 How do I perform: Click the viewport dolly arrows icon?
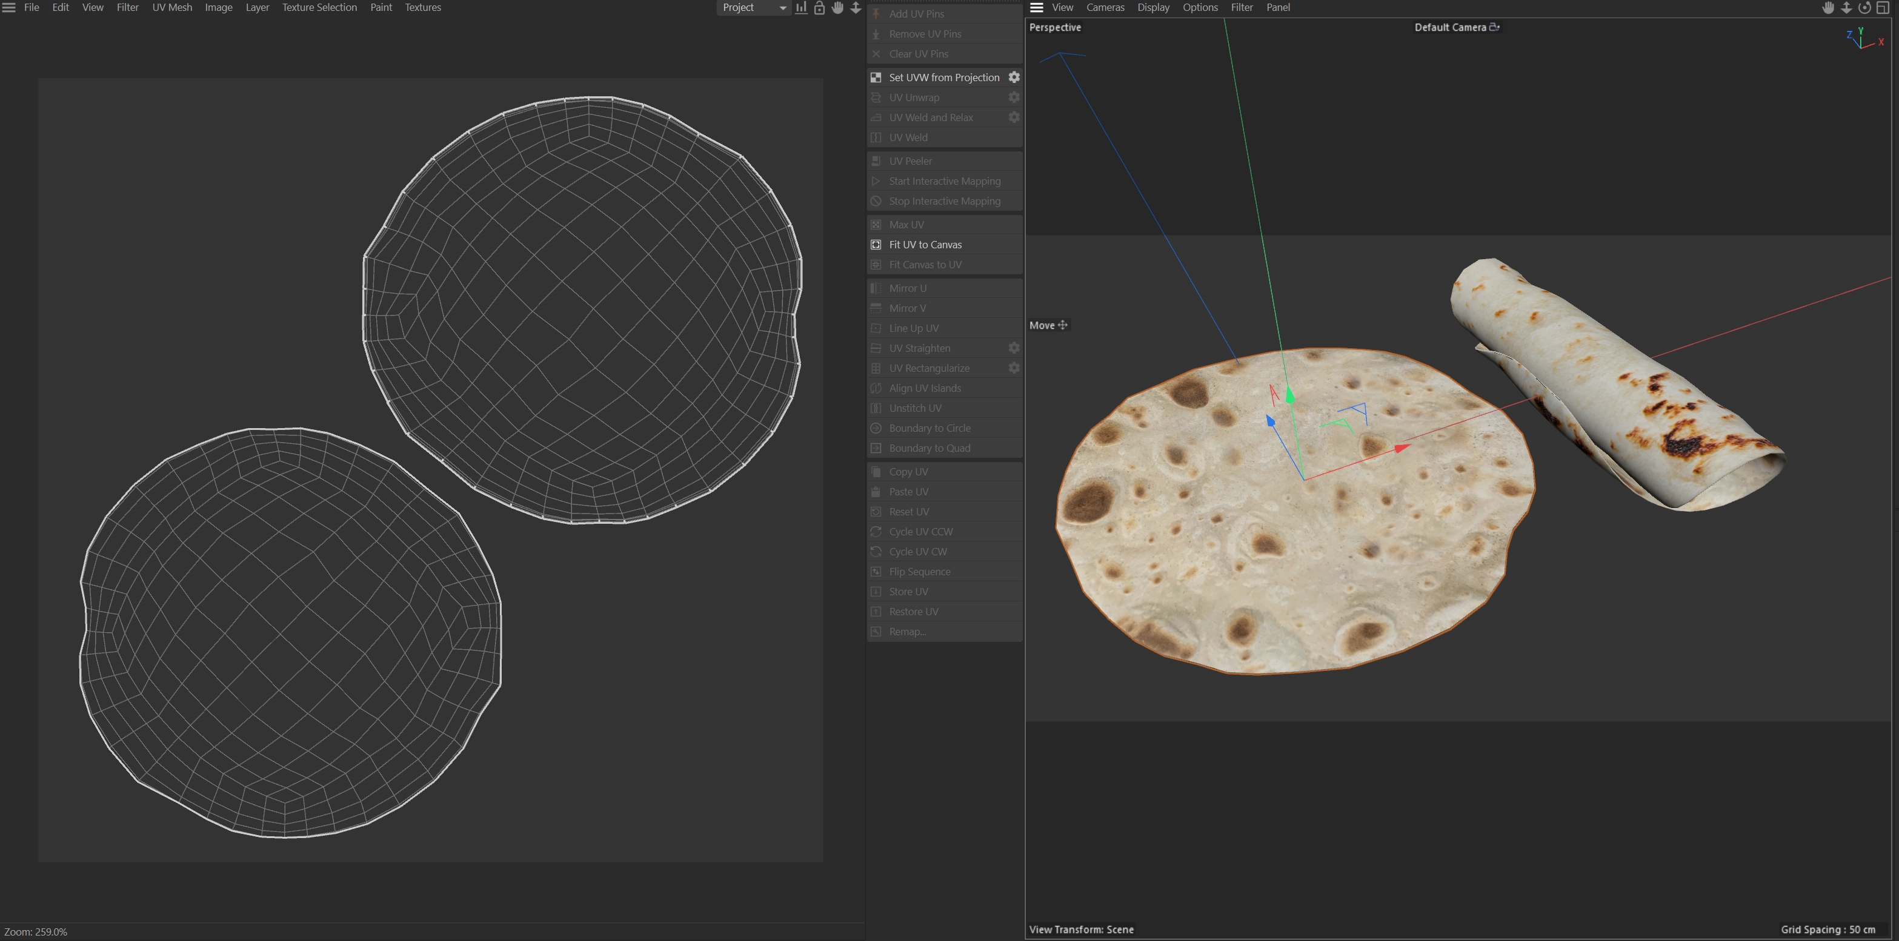click(x=1846, y=7)
